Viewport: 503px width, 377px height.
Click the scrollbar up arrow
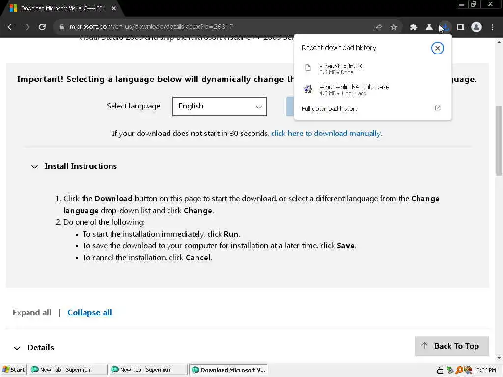click(x=499, y=42)
